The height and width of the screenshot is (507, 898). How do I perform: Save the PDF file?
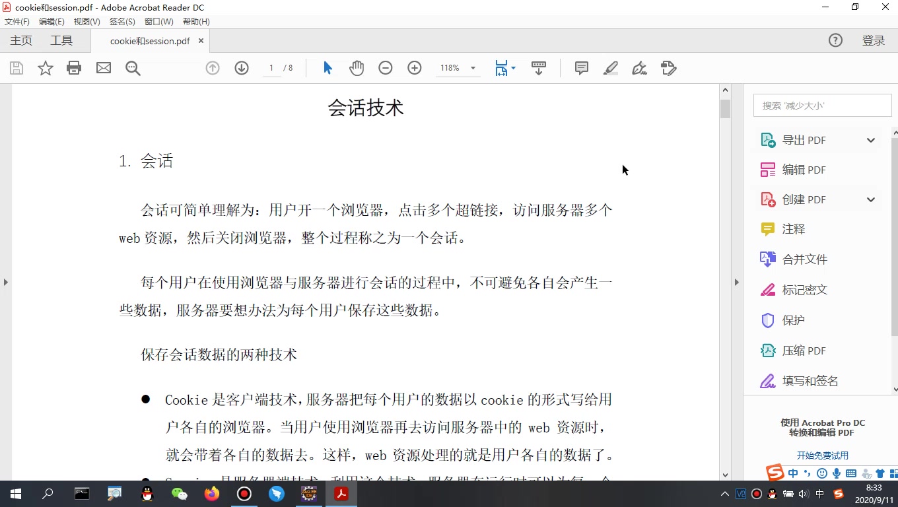(x=16, y=68)
